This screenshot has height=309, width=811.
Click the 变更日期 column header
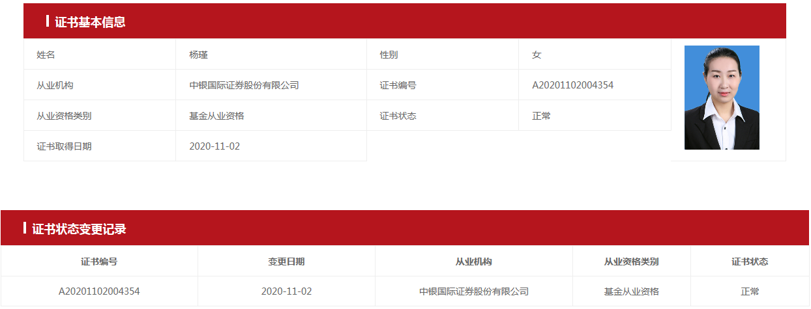[286, 262]
